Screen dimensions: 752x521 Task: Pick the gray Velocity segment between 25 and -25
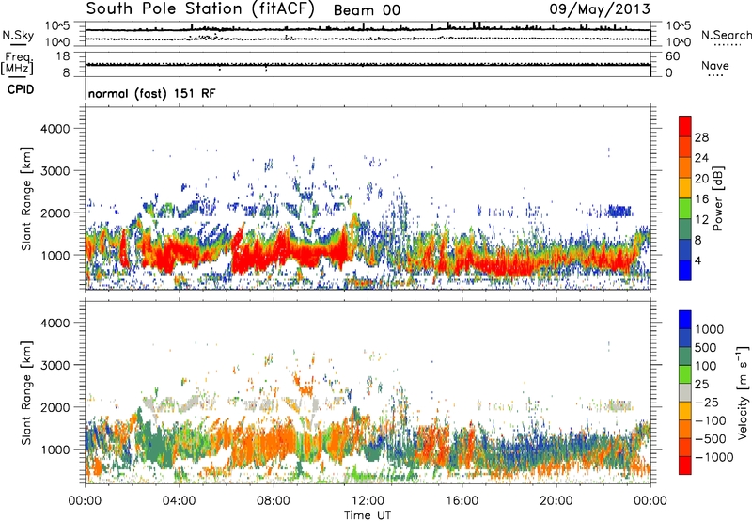685,393
